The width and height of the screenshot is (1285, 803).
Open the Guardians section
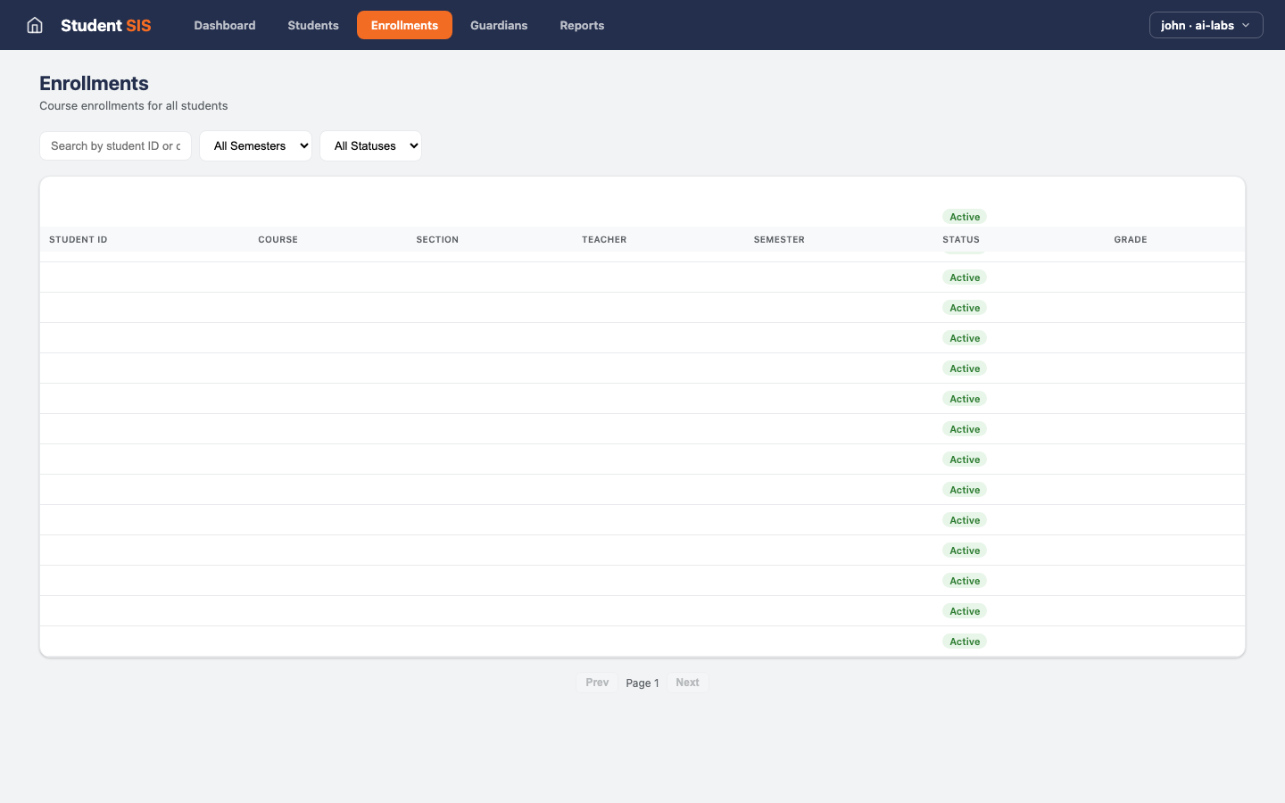tap(499, 25)
